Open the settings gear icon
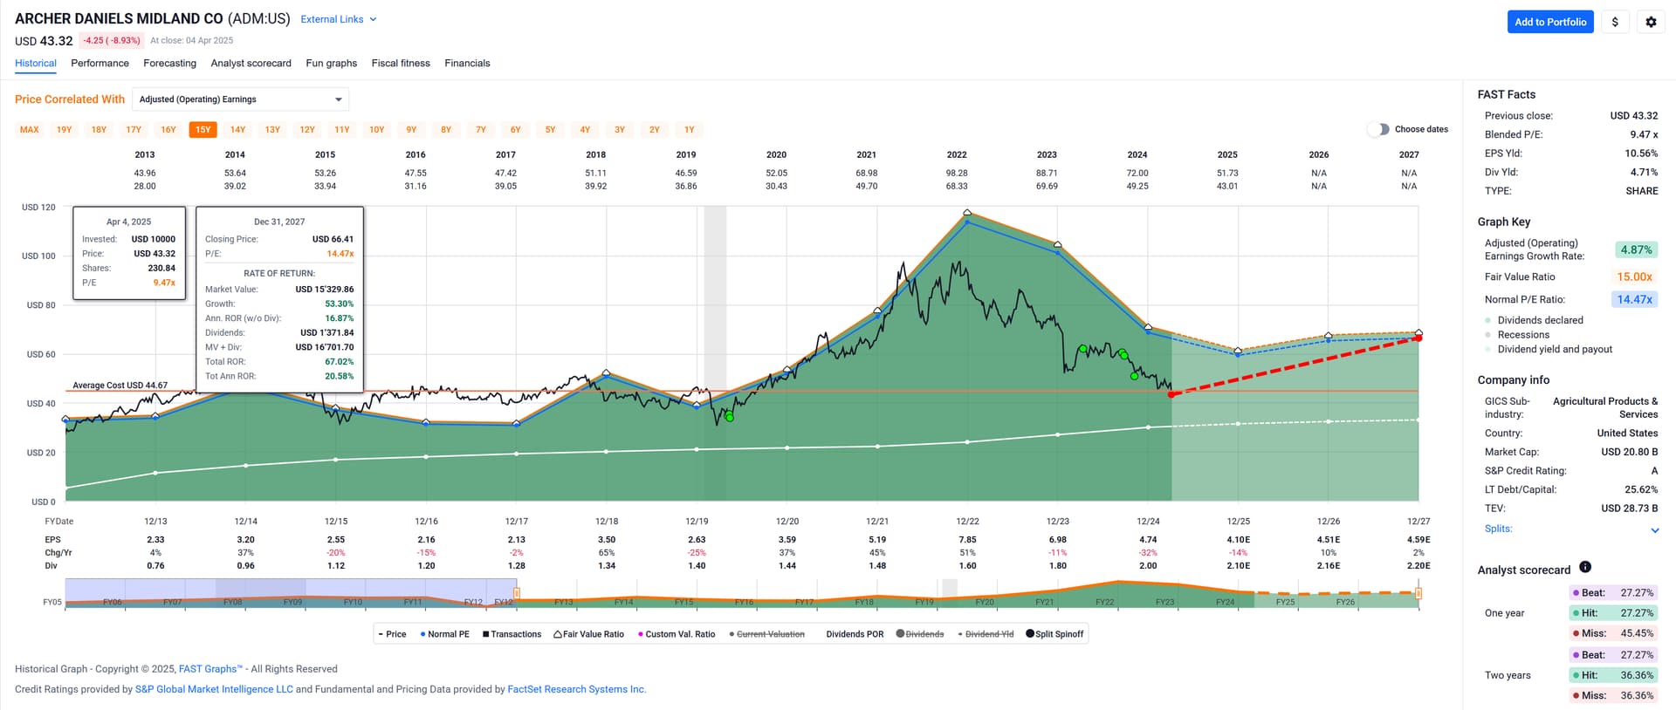Screen dimensions: 1676x710 (1651, 22)
